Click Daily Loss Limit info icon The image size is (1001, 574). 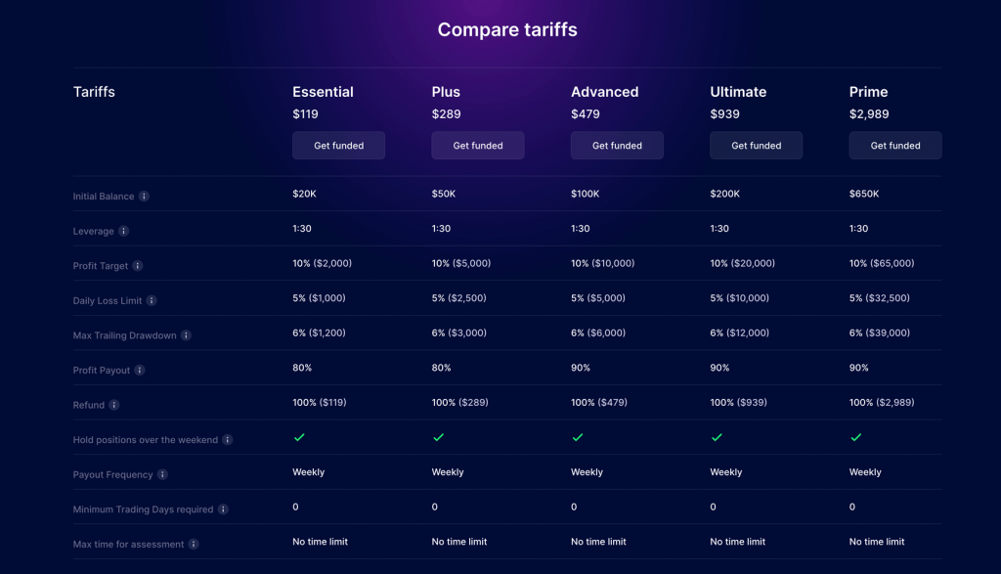click(x=152, y=301)
